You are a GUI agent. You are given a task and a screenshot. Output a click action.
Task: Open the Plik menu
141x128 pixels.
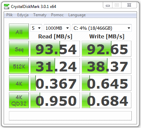pyautogui.click(x=9, y=15)
